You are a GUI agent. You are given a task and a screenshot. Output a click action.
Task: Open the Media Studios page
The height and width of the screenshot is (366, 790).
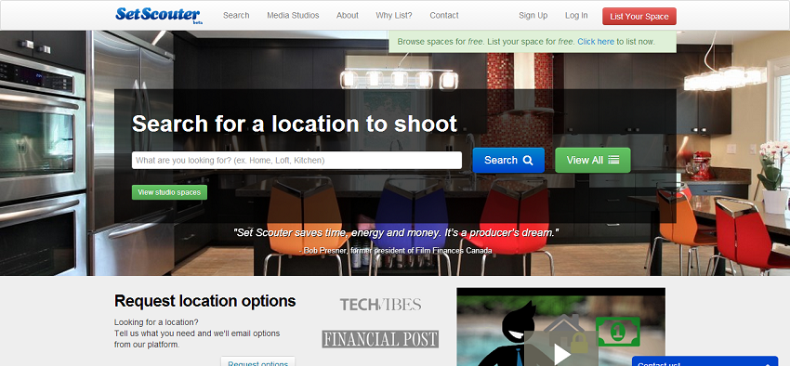coord(293,15)
